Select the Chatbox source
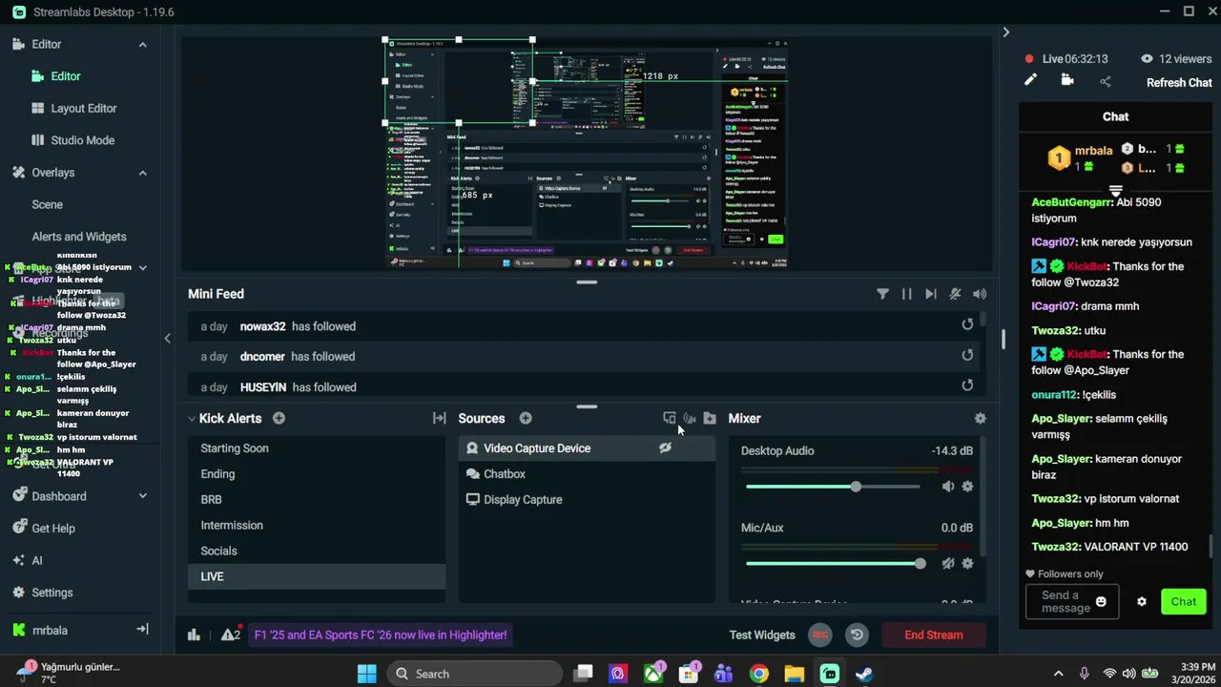 (x=587, y=474)
